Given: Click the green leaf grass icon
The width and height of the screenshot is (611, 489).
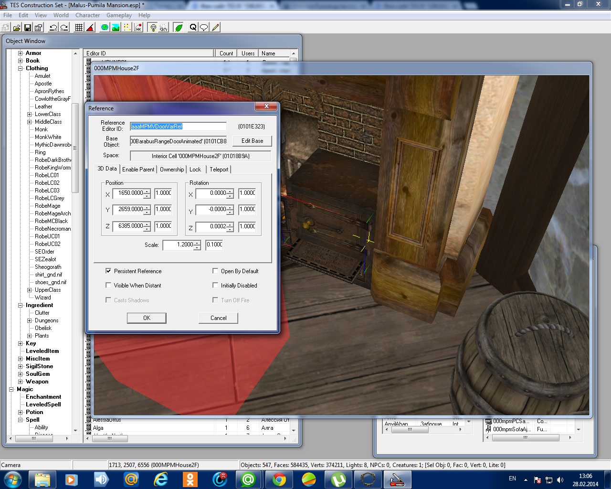Looking at the screenshot, I should point(179,28).
